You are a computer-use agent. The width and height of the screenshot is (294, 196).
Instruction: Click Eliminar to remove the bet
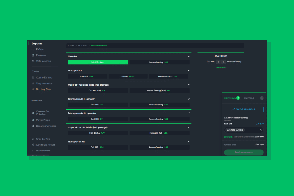228,137
